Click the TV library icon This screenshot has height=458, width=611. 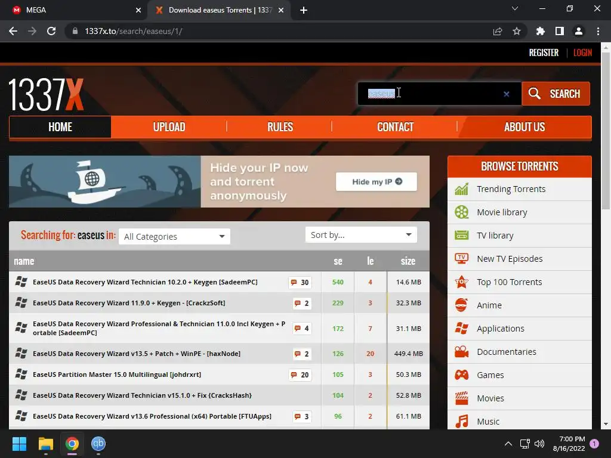[x=461, y=236]
